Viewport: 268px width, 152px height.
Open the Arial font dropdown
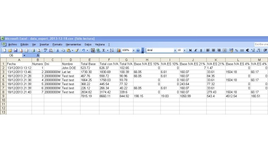pos(175,50)
